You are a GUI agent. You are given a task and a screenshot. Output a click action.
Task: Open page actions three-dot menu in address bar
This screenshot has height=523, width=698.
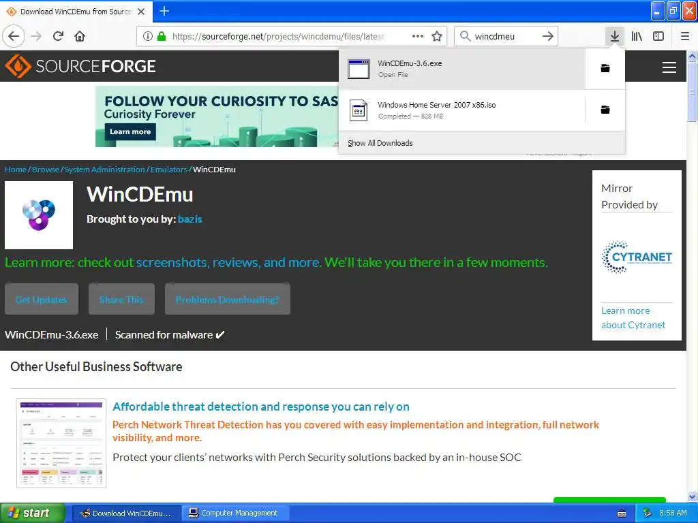coord(418,36)
